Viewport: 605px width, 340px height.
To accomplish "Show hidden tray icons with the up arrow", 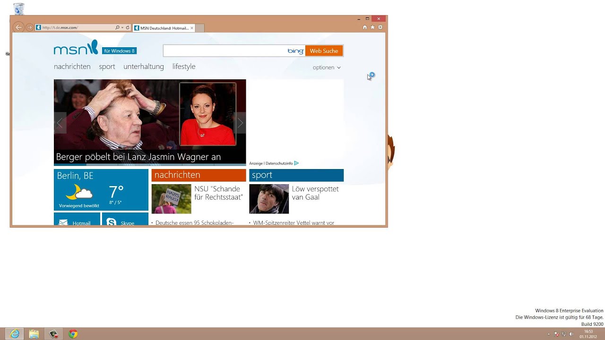I will (x=549, y=334).
